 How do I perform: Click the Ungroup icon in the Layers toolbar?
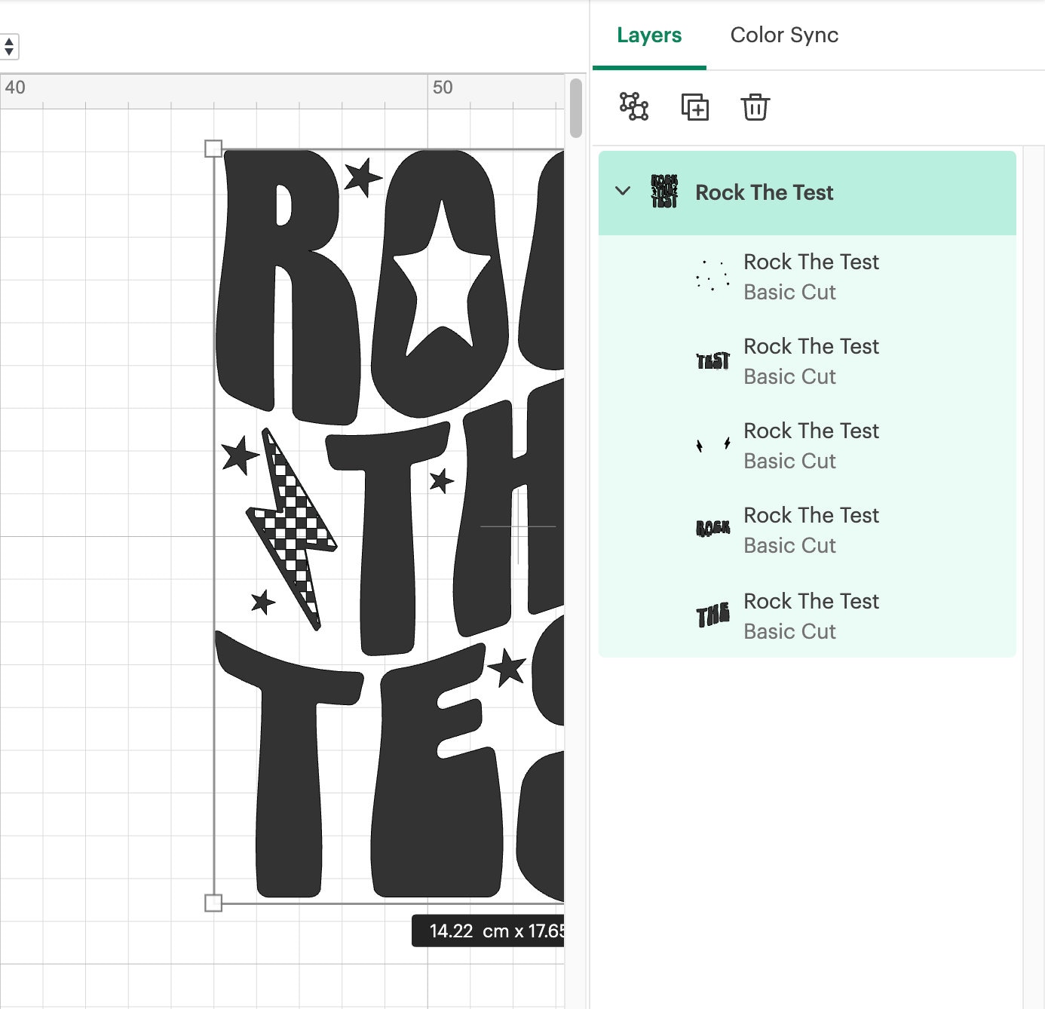click(x=633, y=108)
